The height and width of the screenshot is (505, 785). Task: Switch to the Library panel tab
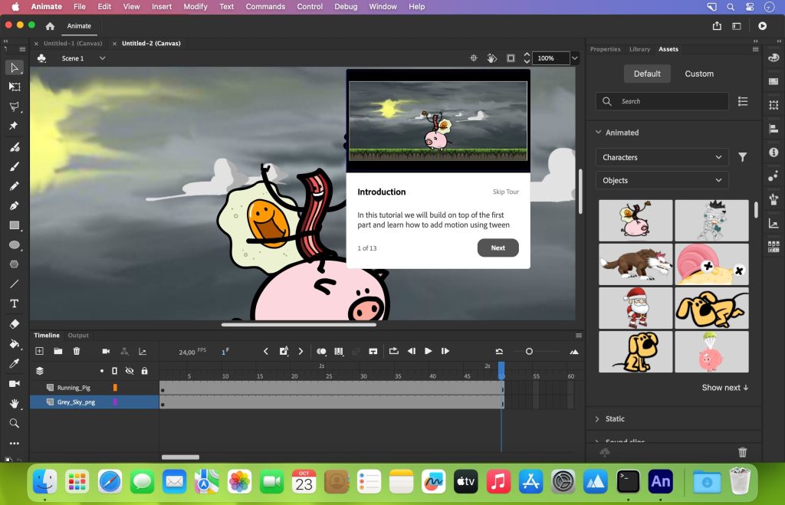click(639, 49)
